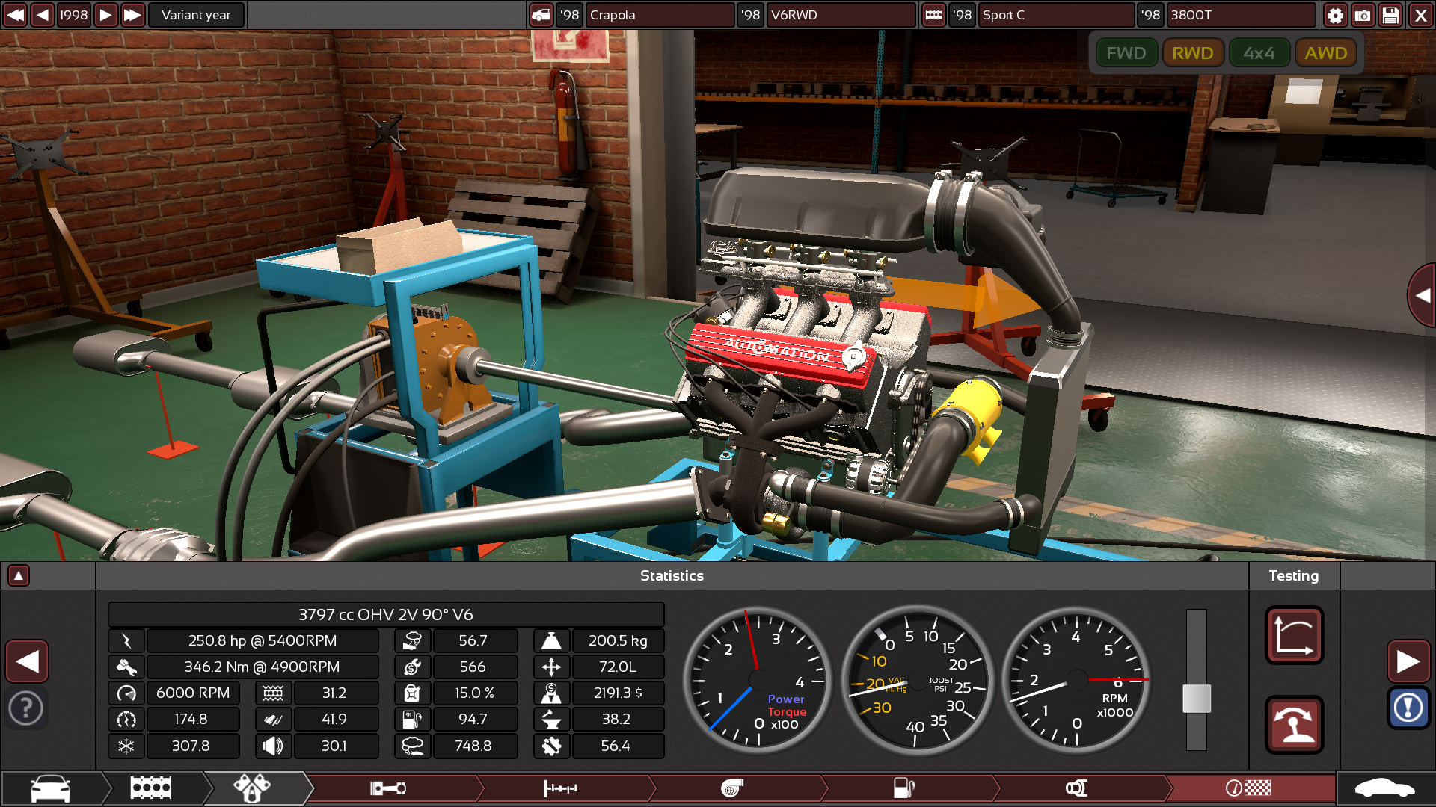The width and height of the screenshot is (1436, 807).
Task: Click the torque wrench stat icon
Action: coord(126,667)
